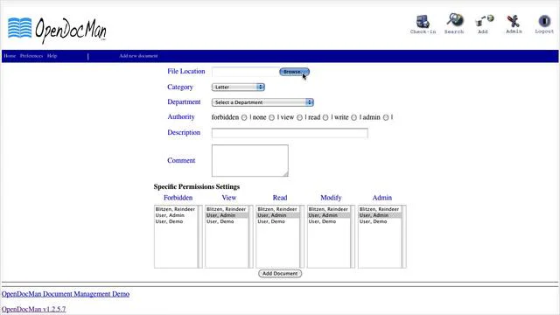Select the write authority radio button
Screen dimensions: 560x315
pyautogui.click(x=353, y=117)
